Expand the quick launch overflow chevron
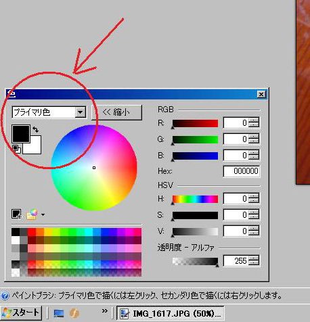This screenshot has width=310, height=322. (105, 311)
